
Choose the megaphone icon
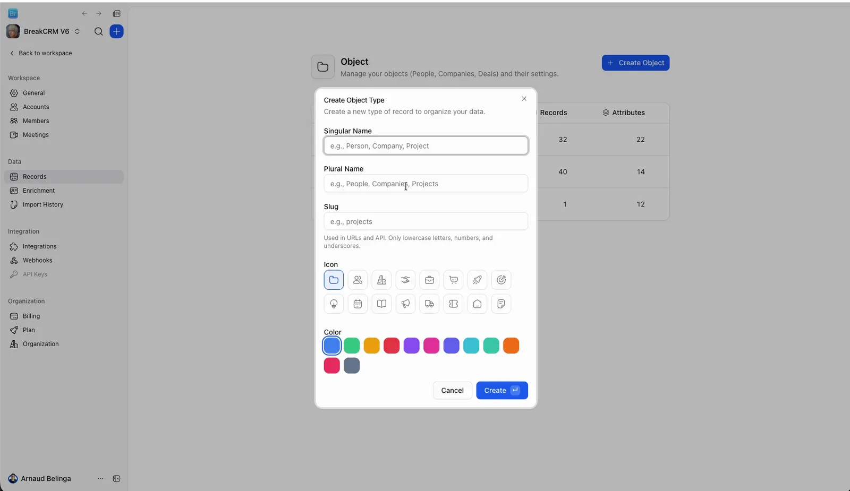pyautogui.click(x=405, y=304)
